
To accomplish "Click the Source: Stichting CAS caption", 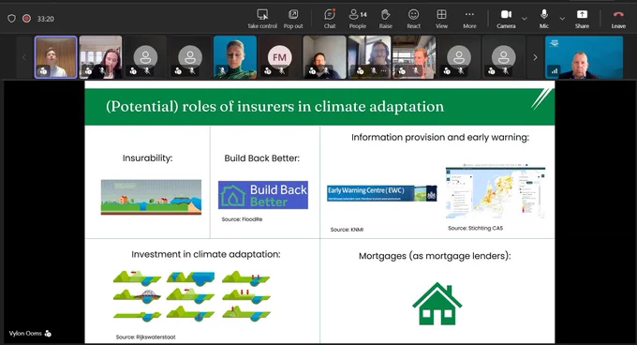I will (x=475, y=228).
